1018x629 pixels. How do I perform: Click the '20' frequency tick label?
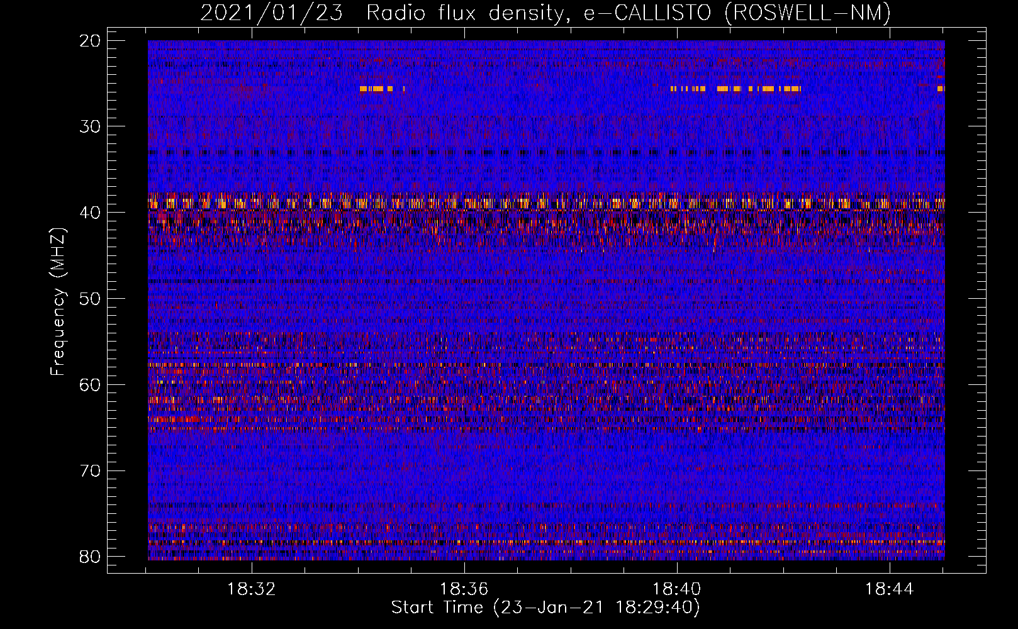(x=91, y=41)
